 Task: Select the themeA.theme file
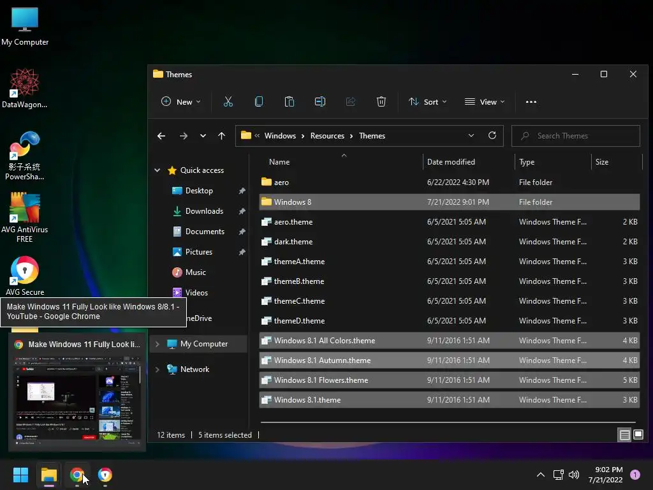(450, 261)
